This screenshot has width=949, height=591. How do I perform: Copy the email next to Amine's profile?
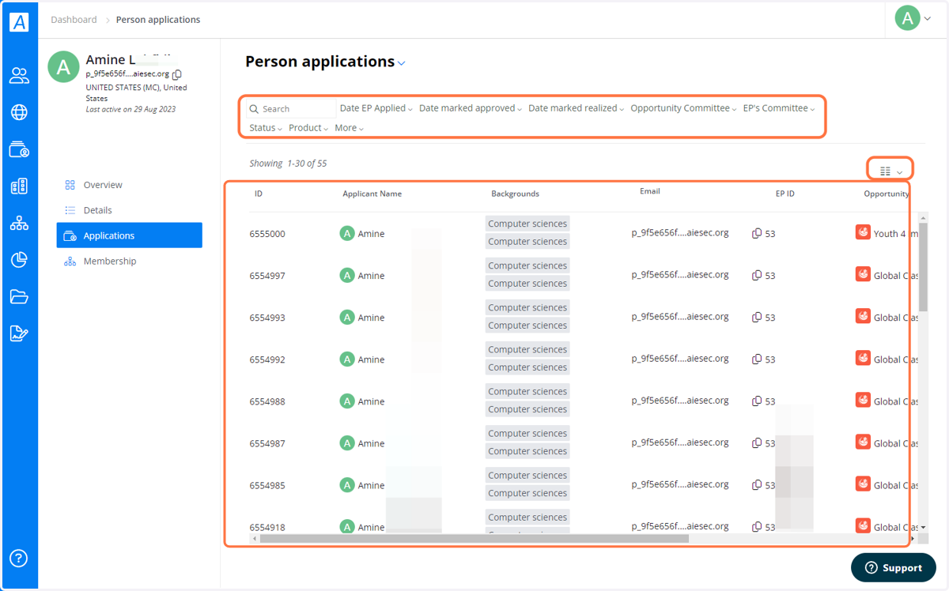click(x=176, y=74)
